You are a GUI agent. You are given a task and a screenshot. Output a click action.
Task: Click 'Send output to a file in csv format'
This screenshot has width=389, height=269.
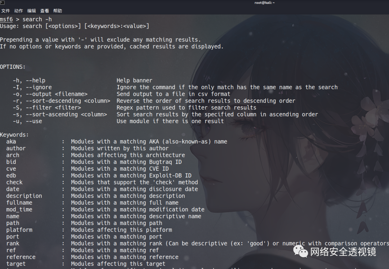point(173,94)
